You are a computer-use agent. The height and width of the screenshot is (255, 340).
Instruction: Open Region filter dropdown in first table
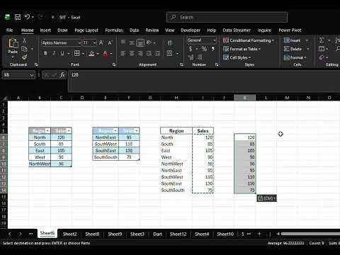click(47, 130)
